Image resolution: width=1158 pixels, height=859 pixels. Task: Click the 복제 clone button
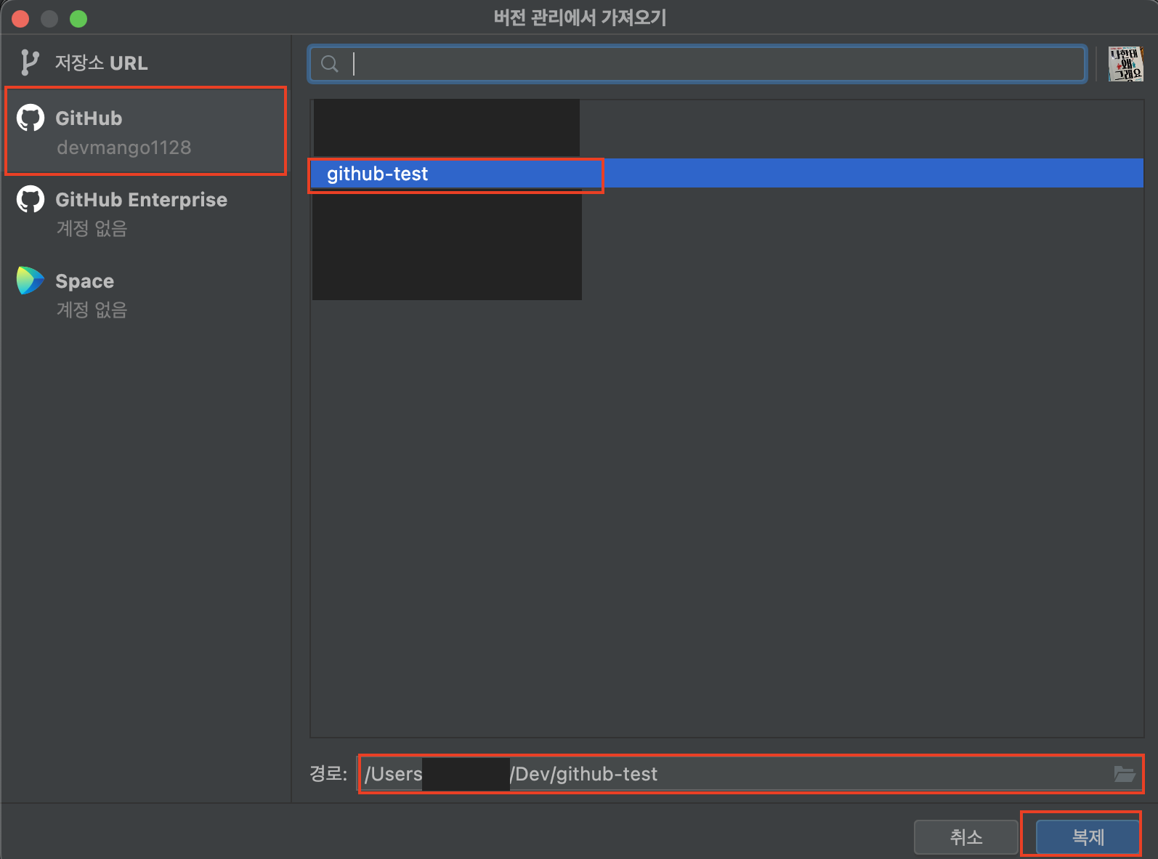[1088, 837]
